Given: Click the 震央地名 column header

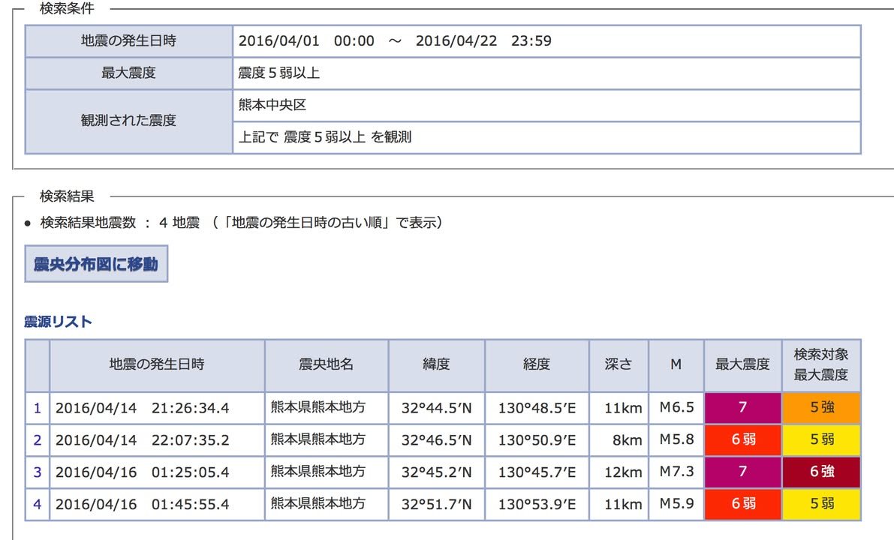Looking at the screenshot, I should pos(326,365).
